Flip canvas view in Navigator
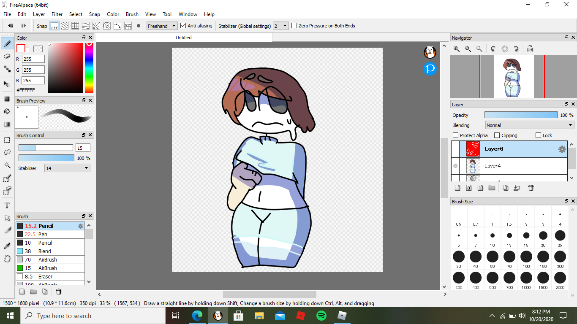Viewport: 577px width, 324px height. [530, 49]
